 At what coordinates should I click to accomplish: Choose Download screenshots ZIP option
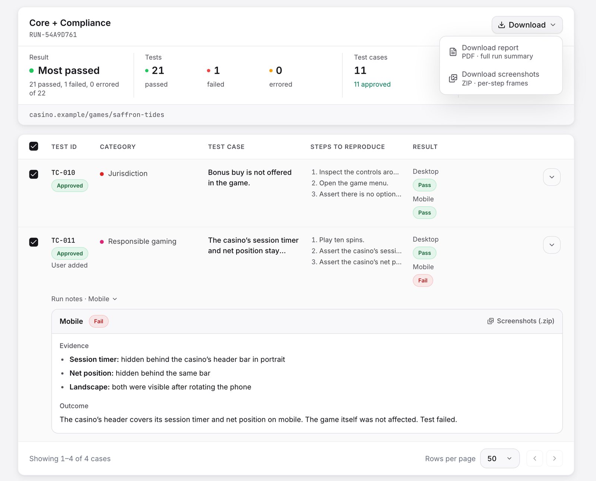coord(501,79)
